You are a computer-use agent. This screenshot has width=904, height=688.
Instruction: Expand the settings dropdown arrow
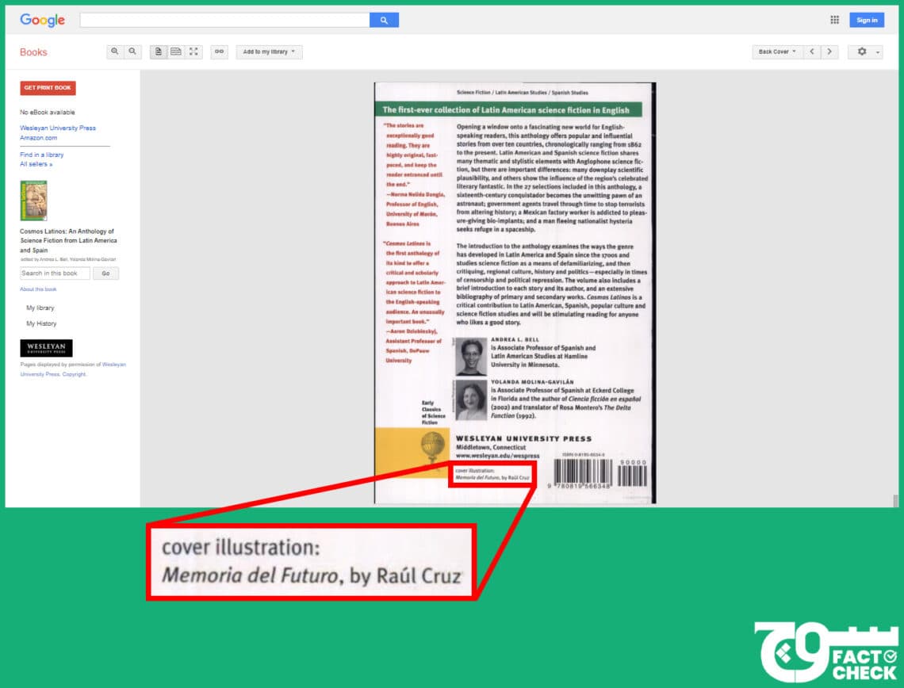point(878,52)
